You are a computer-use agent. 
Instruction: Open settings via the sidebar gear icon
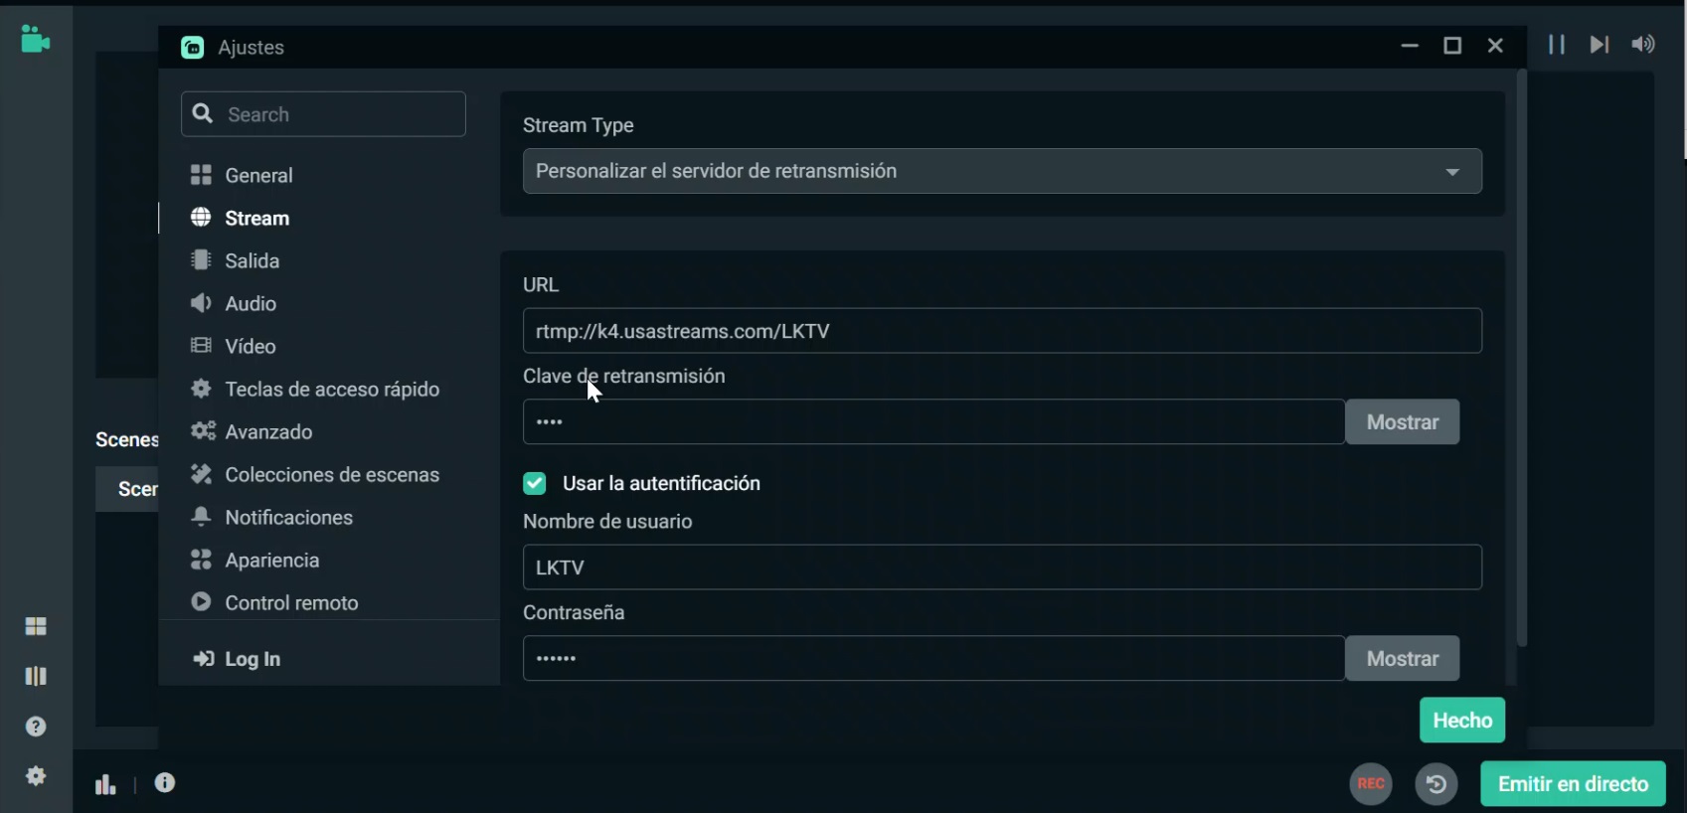pyautogui.click(x=36, y=776)
